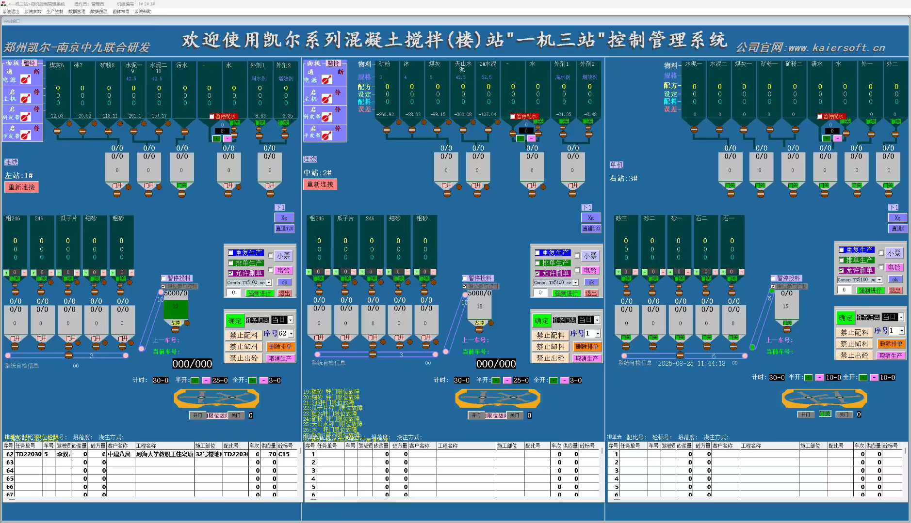Viewport: 911px width, 523px height.
Task: Open the 当日 task filter dropdown, right station
Action: click(x=901, y=317)
